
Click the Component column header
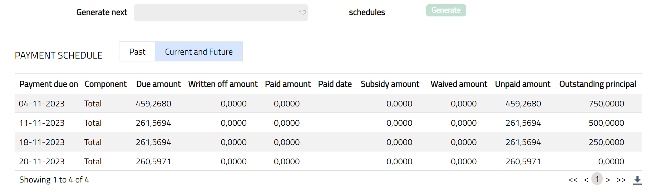pos(105,84)
